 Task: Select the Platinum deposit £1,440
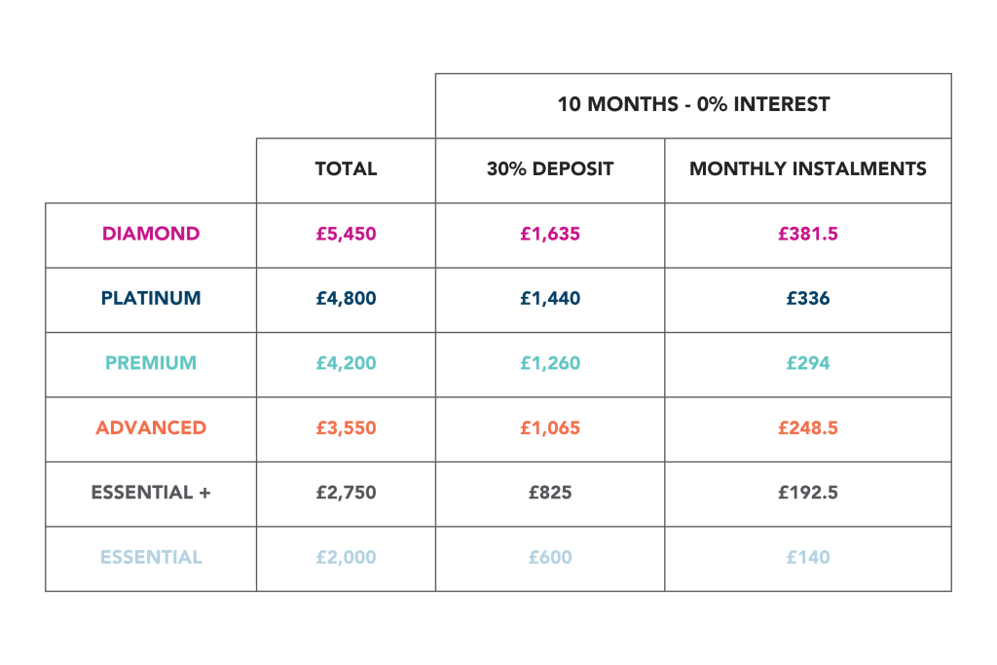(550, 298)
